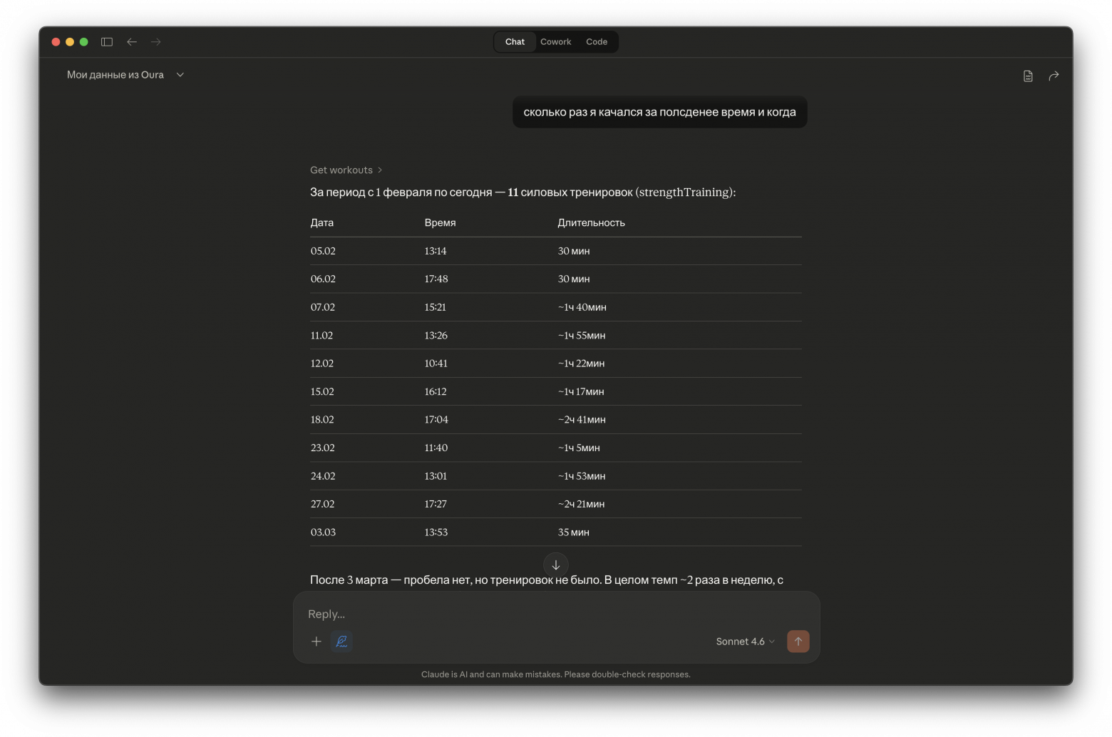Open the document artifacts icon
1112x737 pixels.
(x=1028, y=76)
